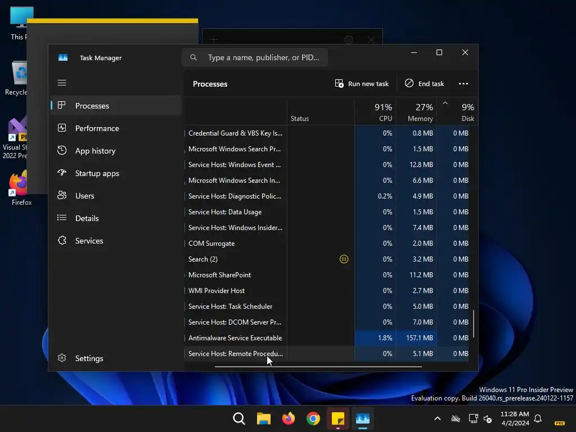Select Service Host: Windows Event row
The width and height of the screenshot is (576, 432).
326,165
